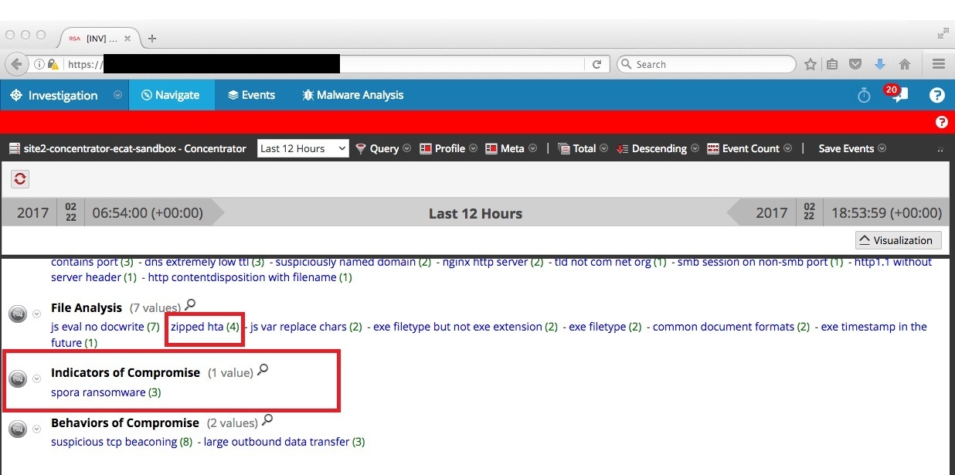
Task: Select the Profile icon in the toolbar
Action: point(424,148)
